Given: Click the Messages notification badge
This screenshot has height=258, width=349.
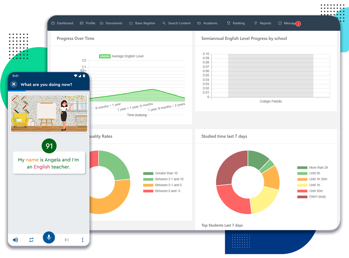Looking at the screenshot, I should (298, 24).
